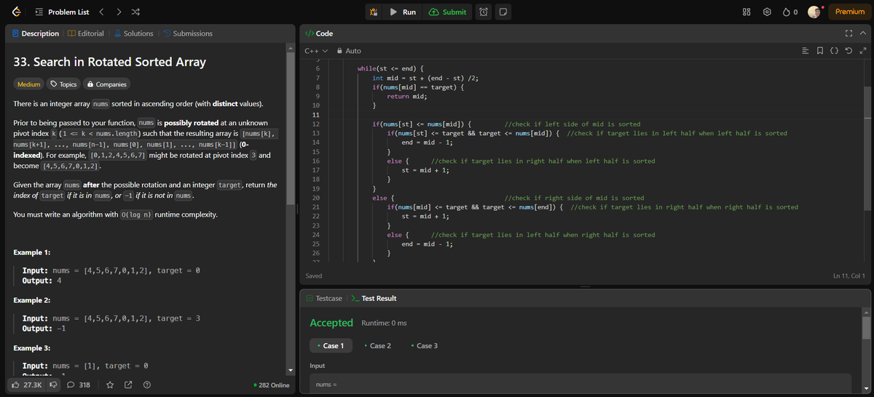Open the user profile avatar
874x397 pixels.
coord(815,12)
